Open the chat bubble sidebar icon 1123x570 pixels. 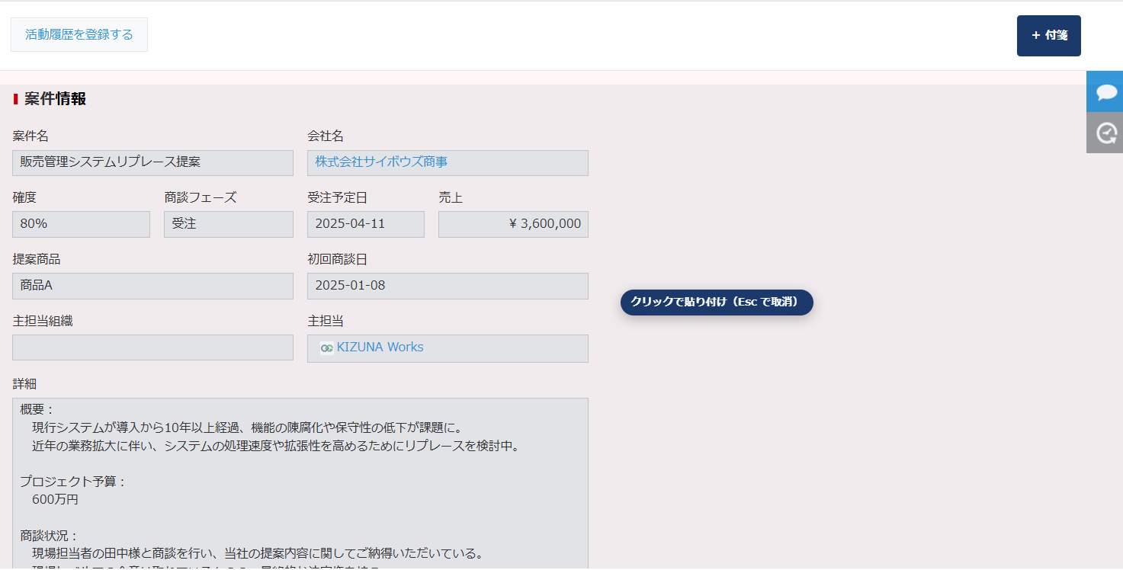1105,91
